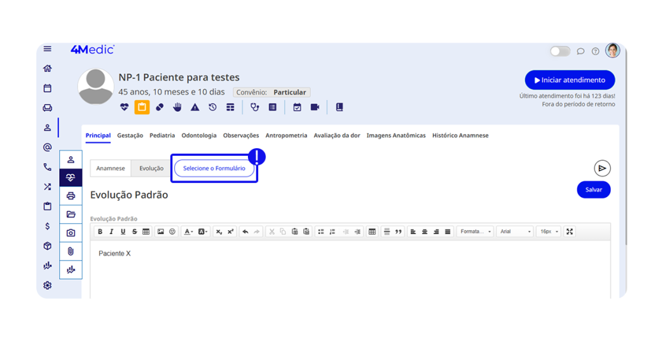Click the pill medication icon
The image size is (651, 342).
pos(160,107)
